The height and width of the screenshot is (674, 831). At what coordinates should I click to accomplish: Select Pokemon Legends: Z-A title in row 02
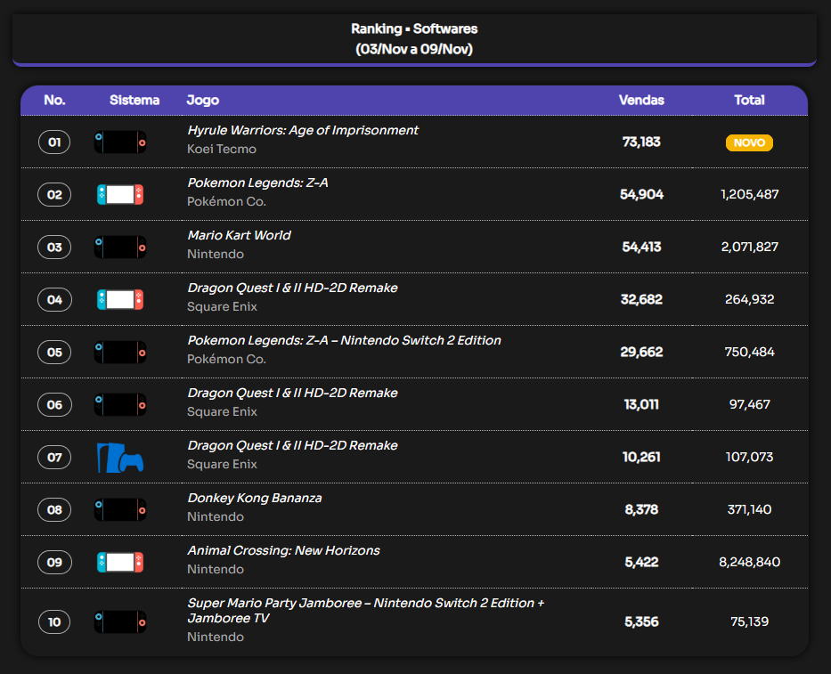tap(257, 183)
